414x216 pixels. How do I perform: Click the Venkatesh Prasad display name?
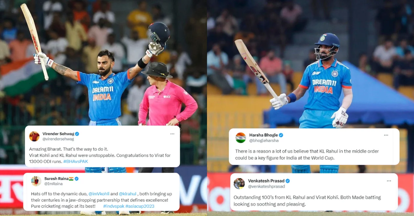tap(266, 181)
